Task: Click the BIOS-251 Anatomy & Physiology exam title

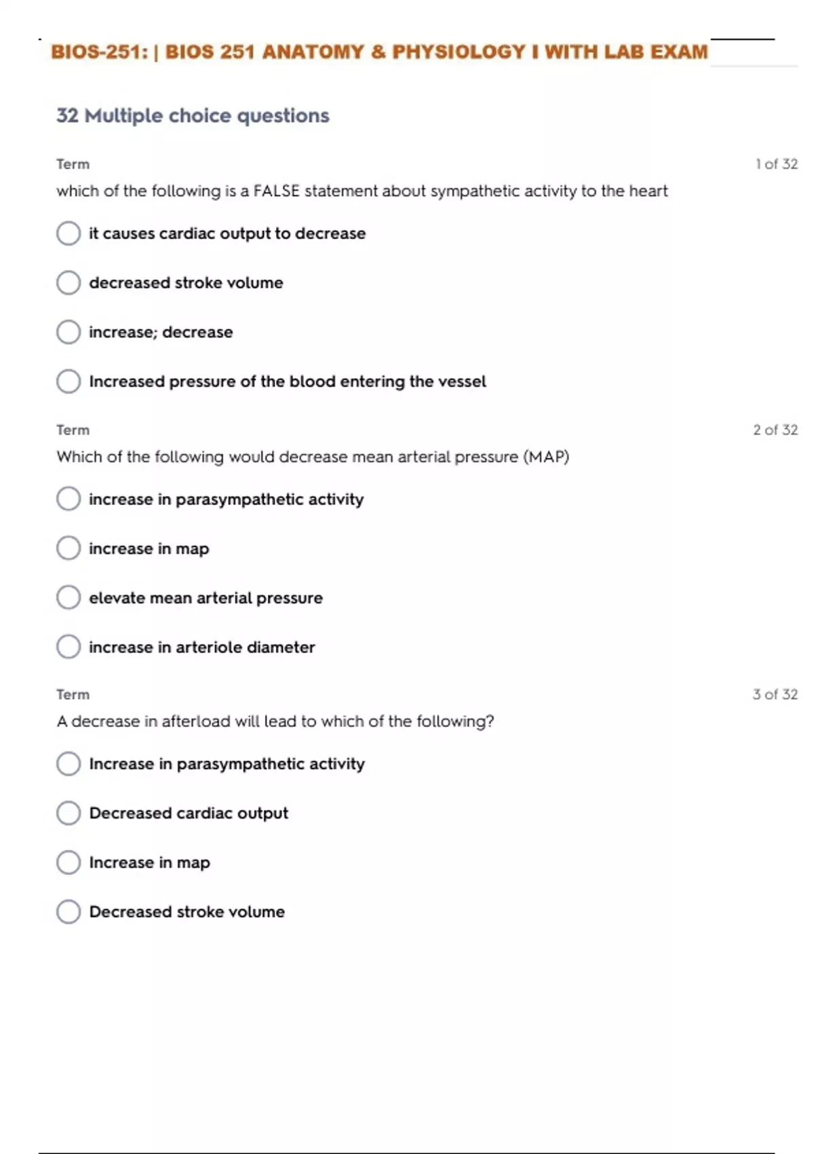Action: pyautogui.click(x=379, y=52)
